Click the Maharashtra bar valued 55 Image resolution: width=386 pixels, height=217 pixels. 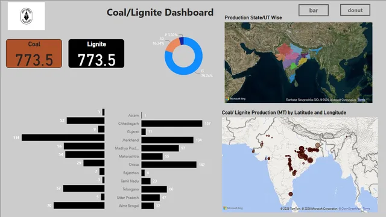[x=152, y=157]
